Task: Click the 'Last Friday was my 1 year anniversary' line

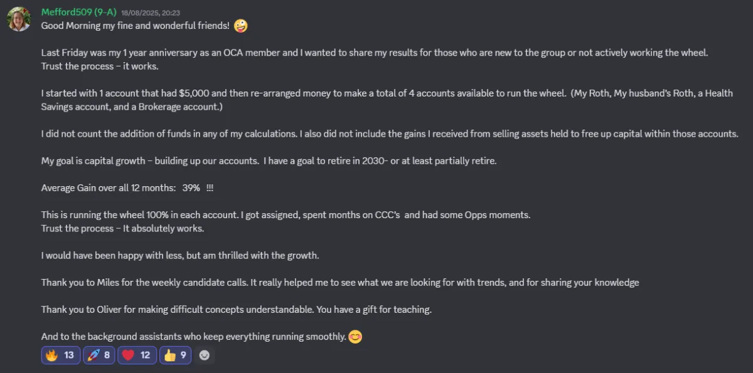Action: 375,53
